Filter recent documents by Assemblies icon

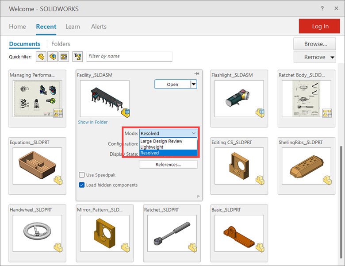[x=53, y=57]
